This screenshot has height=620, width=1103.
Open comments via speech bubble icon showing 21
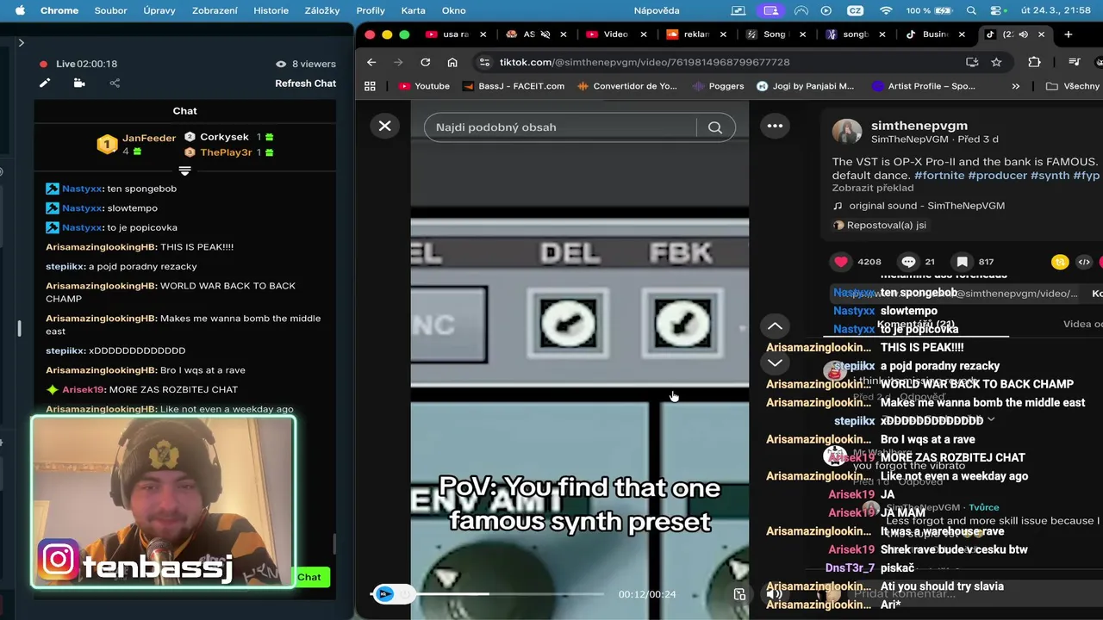[908, 262]
